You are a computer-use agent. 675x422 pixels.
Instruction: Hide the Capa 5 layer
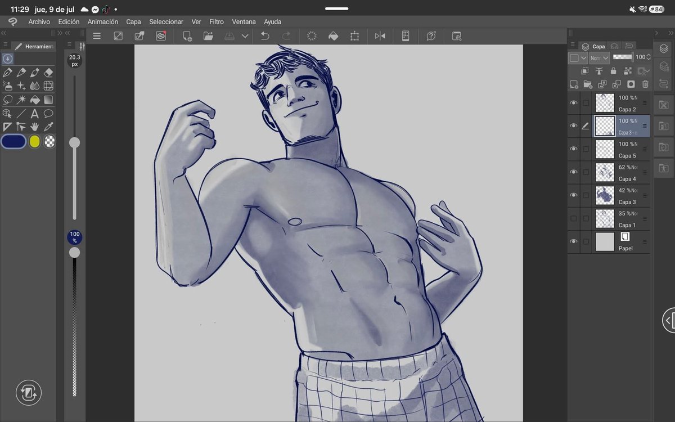574,149
